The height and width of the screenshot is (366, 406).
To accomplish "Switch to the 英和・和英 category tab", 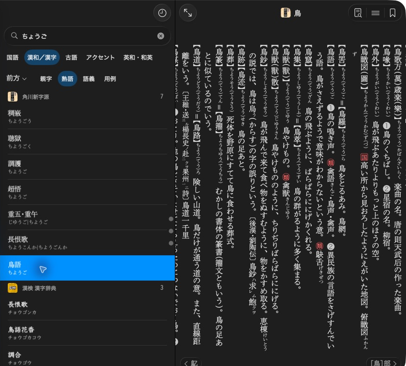I will [138, 57].
